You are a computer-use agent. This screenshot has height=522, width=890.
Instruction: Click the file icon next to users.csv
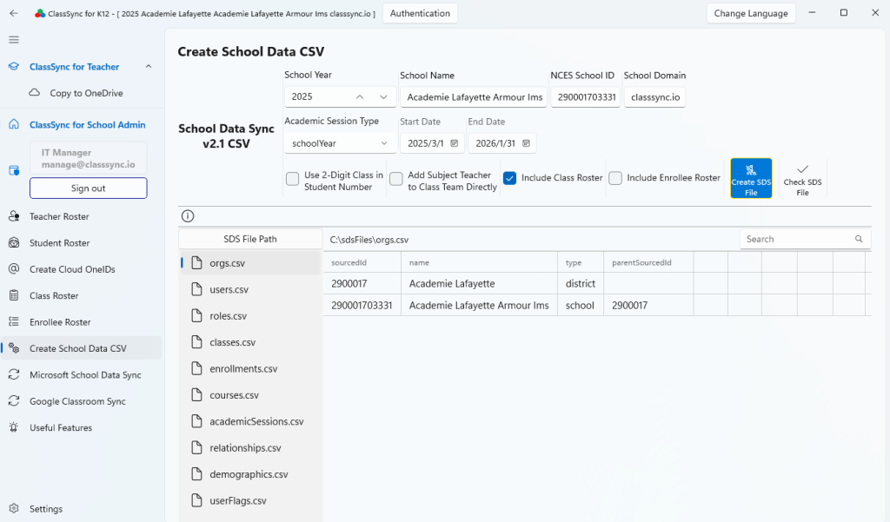(197, 289)
